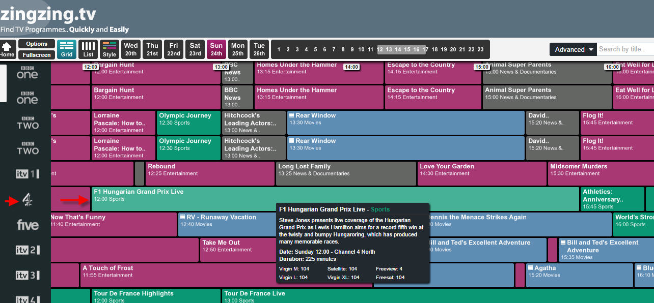Select the Five channel logo
The height and width of the screenshot is (303, 654).
pos(28,225)
